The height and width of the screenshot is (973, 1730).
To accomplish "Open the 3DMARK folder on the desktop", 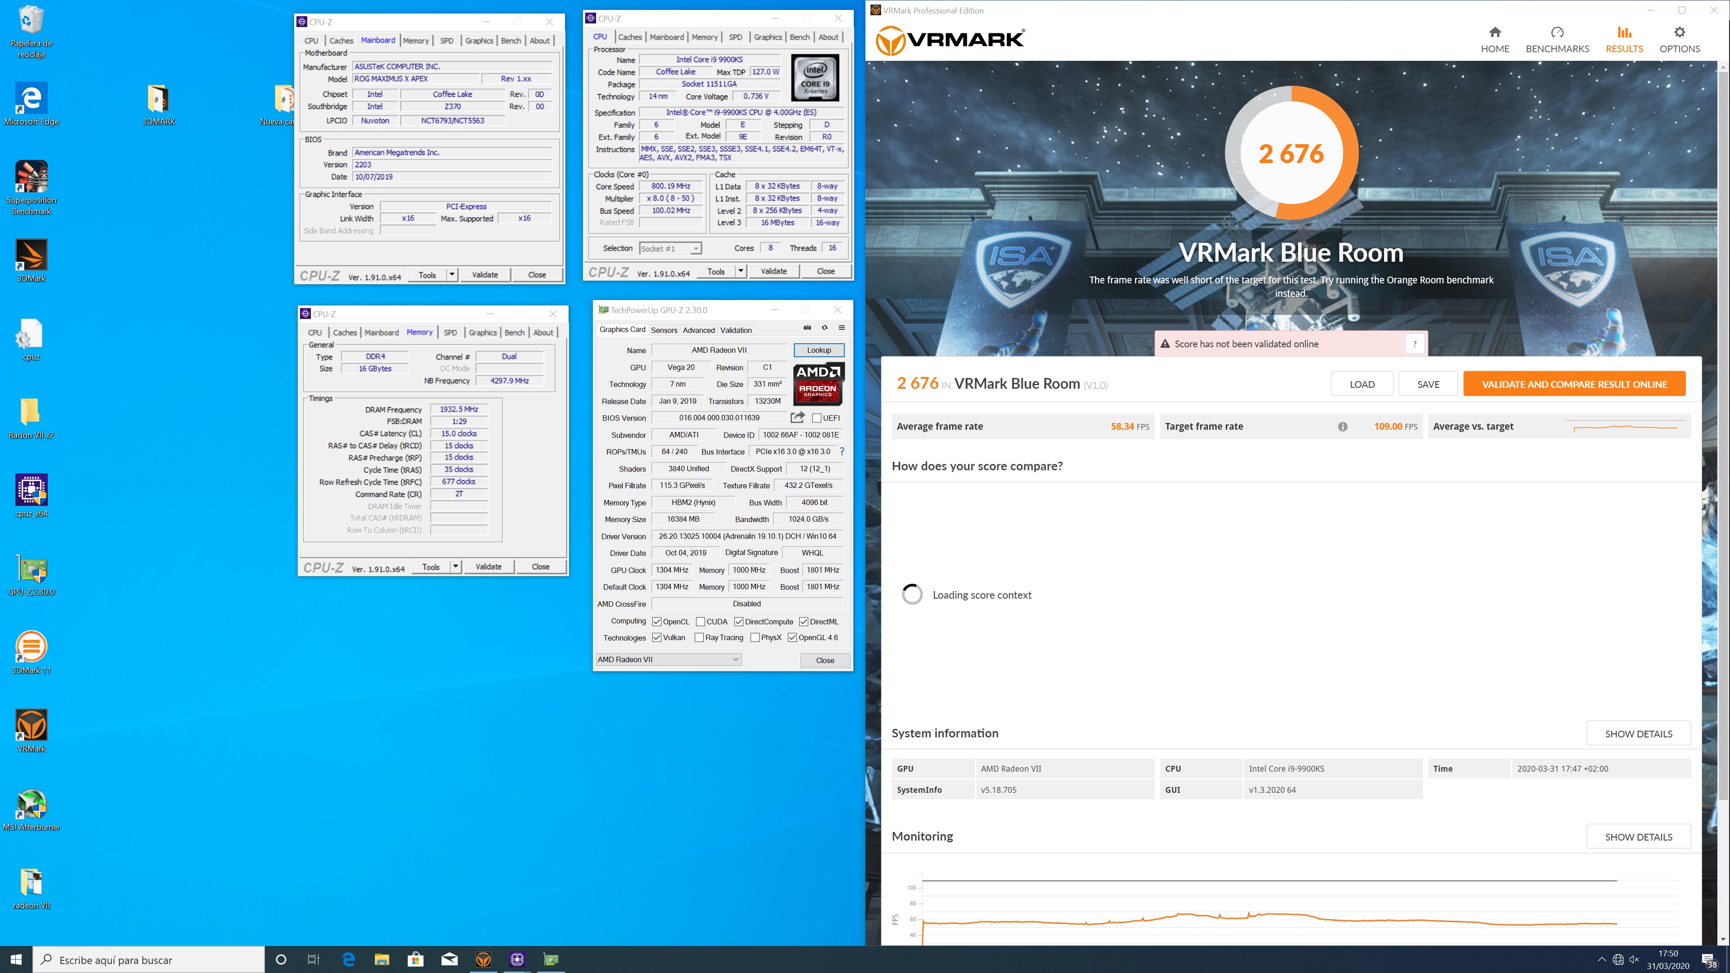I will [x=159, y=104].
